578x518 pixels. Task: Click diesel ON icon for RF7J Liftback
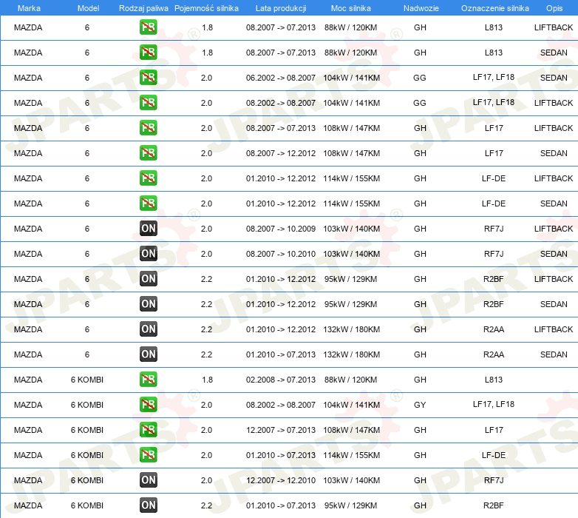(148, 229)
